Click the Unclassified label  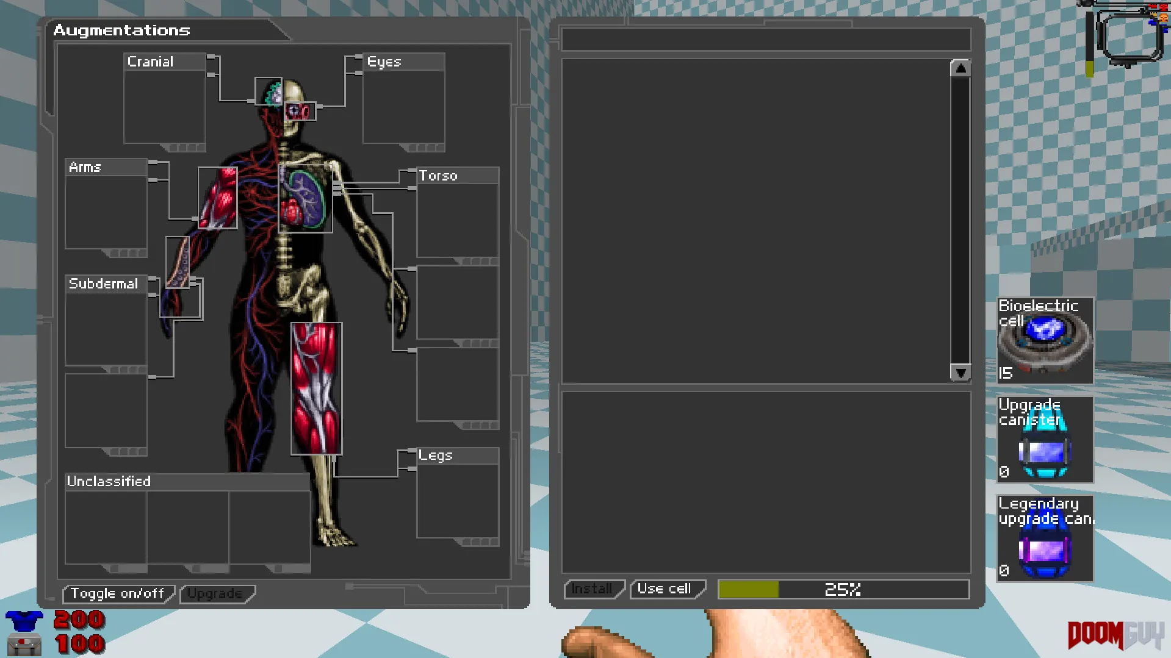click(x=109, y=481)
